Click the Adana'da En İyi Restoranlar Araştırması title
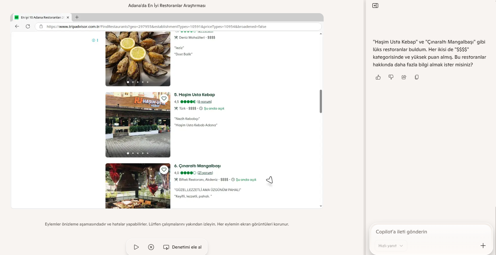 click(x=167, y=6)
